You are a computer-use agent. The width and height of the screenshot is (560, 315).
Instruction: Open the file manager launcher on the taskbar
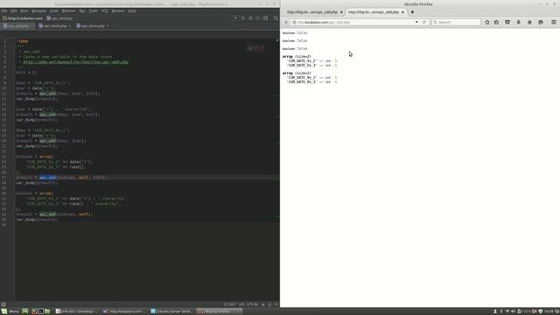click(x=47, y=311)
